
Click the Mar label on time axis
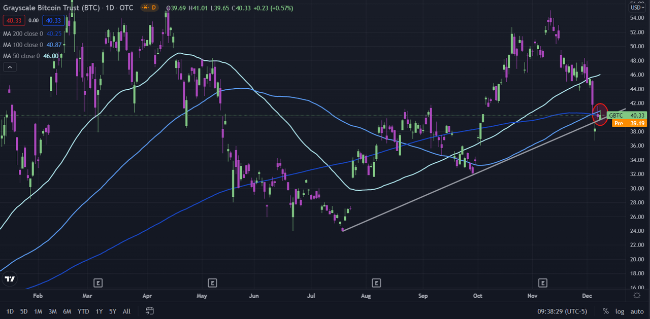pos(87,295)
